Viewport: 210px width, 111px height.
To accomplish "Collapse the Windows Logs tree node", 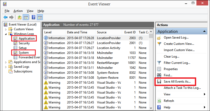I will (6, 34).
